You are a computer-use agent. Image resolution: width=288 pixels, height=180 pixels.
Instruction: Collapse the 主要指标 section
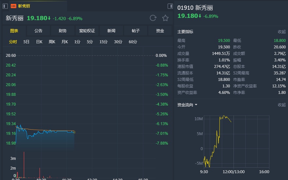281,32
